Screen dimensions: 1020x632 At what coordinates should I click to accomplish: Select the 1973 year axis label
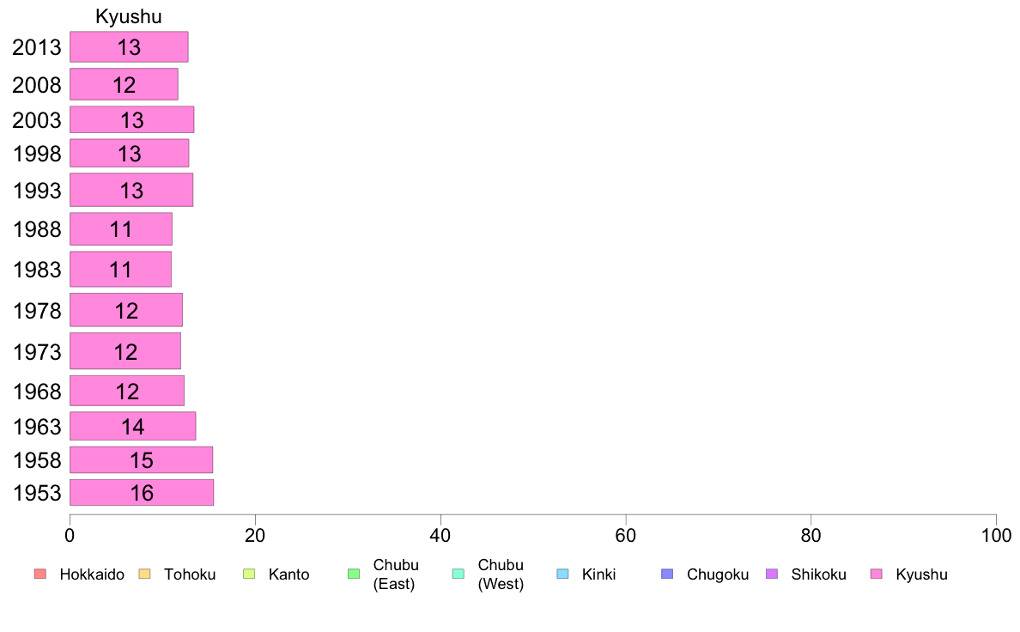coord(37,352)
